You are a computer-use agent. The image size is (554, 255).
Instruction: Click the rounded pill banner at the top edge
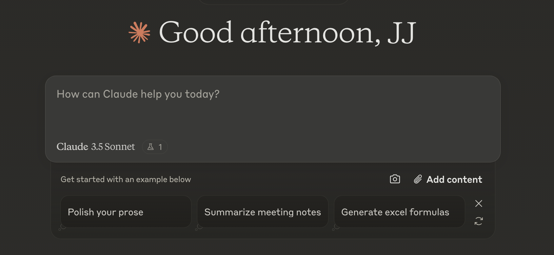pos(273,2)
